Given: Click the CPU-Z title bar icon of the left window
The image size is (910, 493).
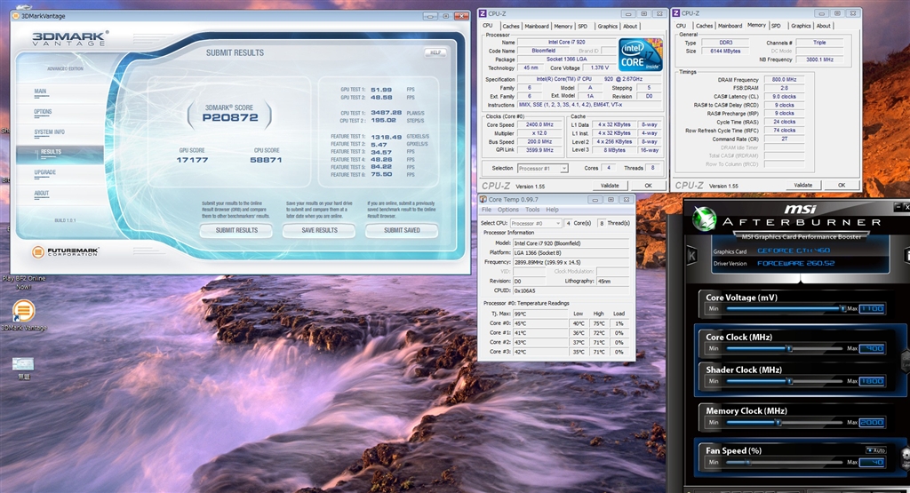Looking at the screenshot, I should coord(483,13).
